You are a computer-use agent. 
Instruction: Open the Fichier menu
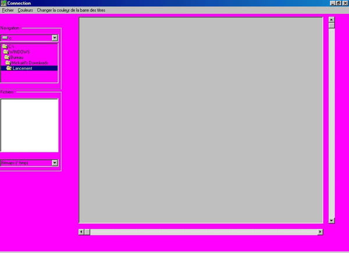8,10
